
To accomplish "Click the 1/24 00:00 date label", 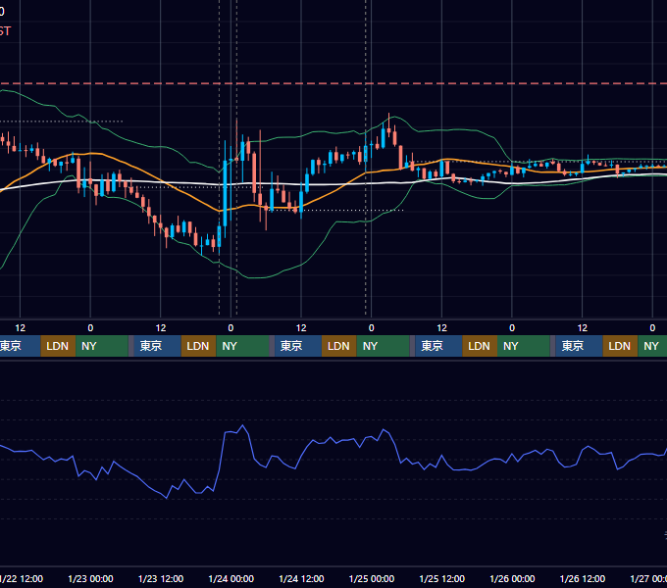I will pyautogui.click(x=231, y=578).
